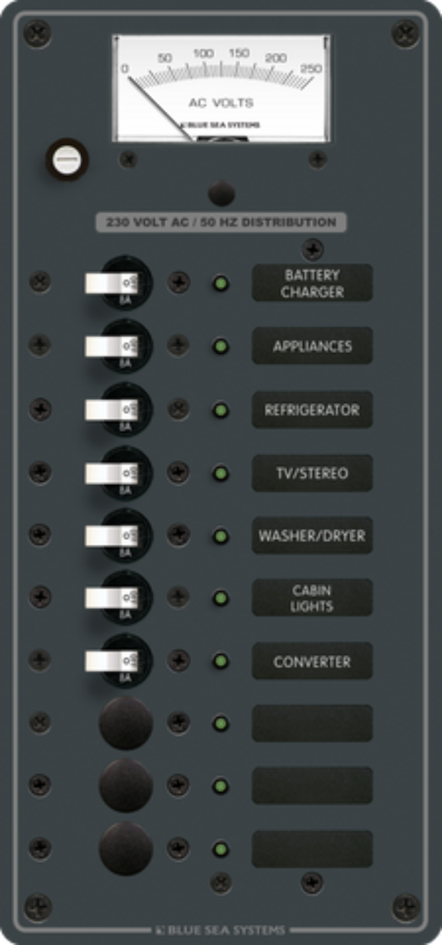Click the lowest empty label plate
The height and width of the screenshot is (945, 442).
tap(312, 849)
